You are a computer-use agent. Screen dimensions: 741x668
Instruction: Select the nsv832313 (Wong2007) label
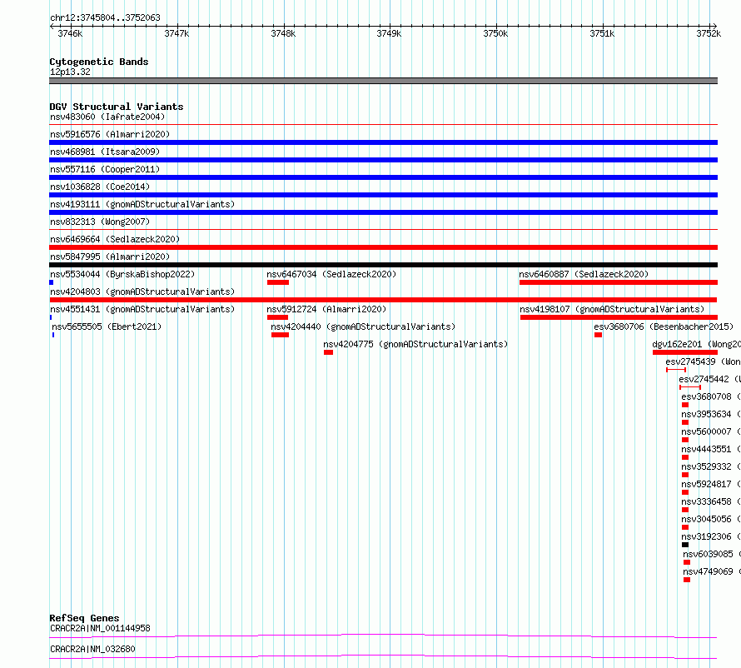[100, 222]
